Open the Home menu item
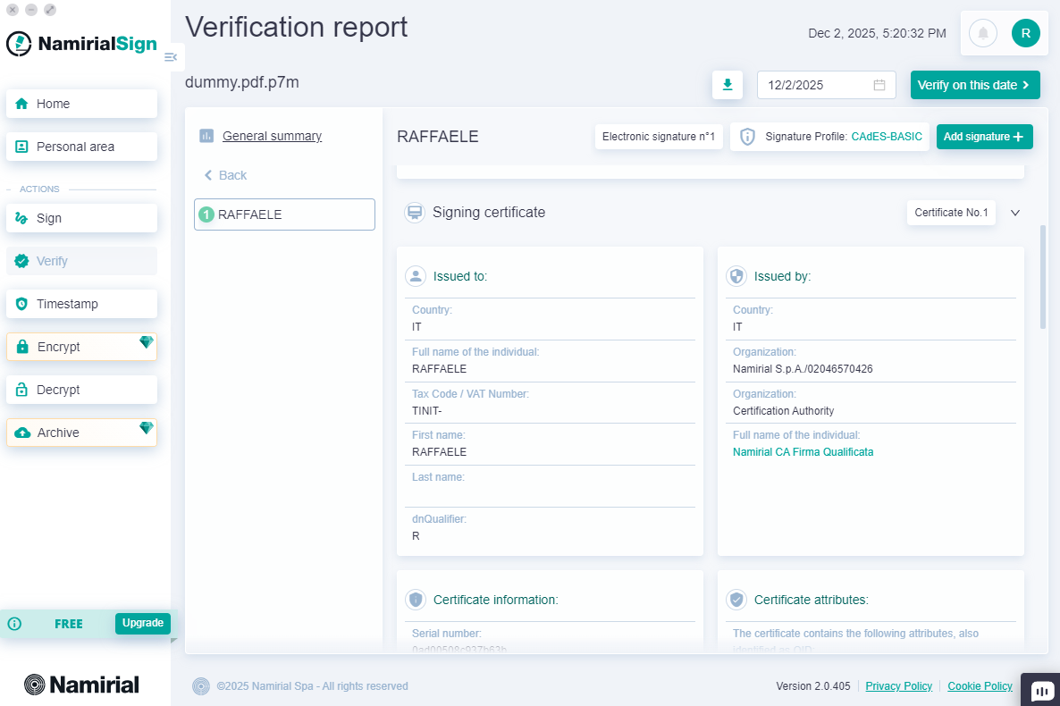Image resolution: width=1060 pixels, height=706 pixels. coord(81,104)
